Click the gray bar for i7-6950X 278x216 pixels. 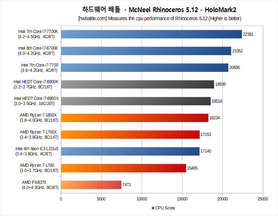pyautogui.click(x=136, y=101)
